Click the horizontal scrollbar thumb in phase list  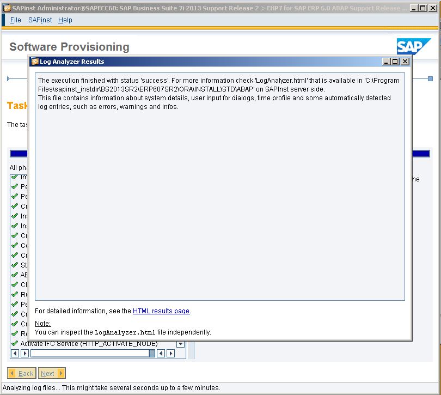pos(152,354)
